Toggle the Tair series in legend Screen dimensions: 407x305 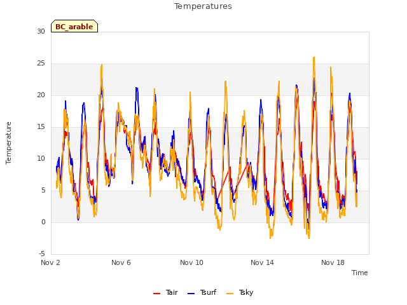pyautogui.click(x=165, y=292)
